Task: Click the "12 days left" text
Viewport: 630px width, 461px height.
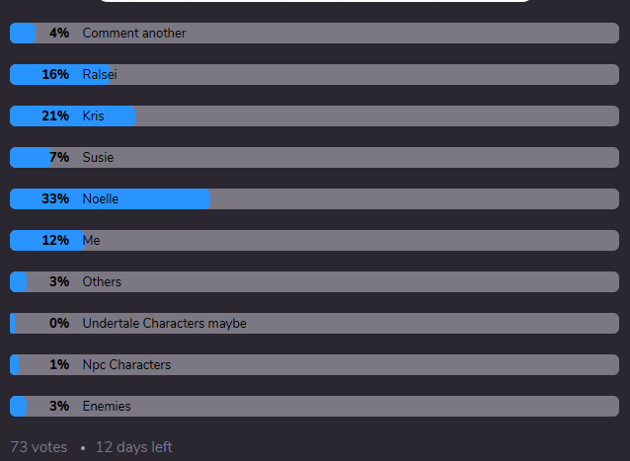Action: coord(133,447)
